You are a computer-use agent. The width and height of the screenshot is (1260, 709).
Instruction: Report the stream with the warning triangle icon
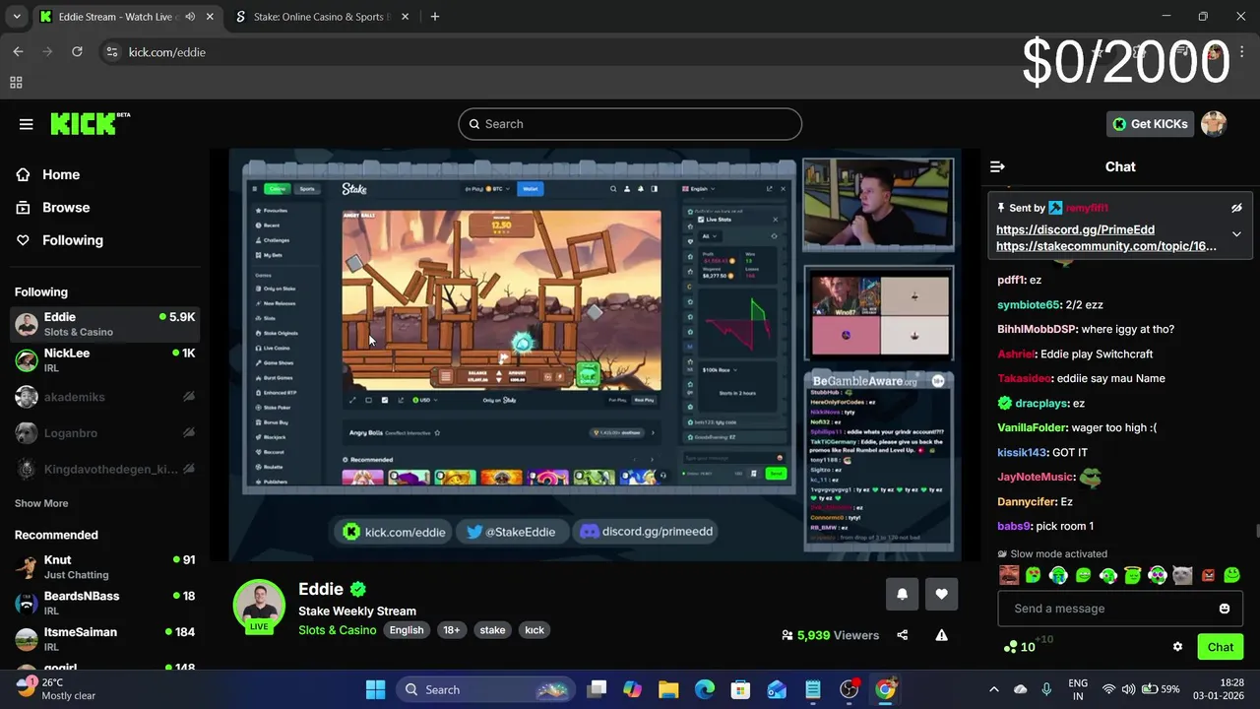click(941, 635)
